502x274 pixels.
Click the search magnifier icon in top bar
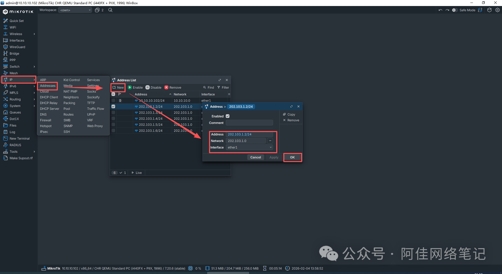click(x=110, y=10)
